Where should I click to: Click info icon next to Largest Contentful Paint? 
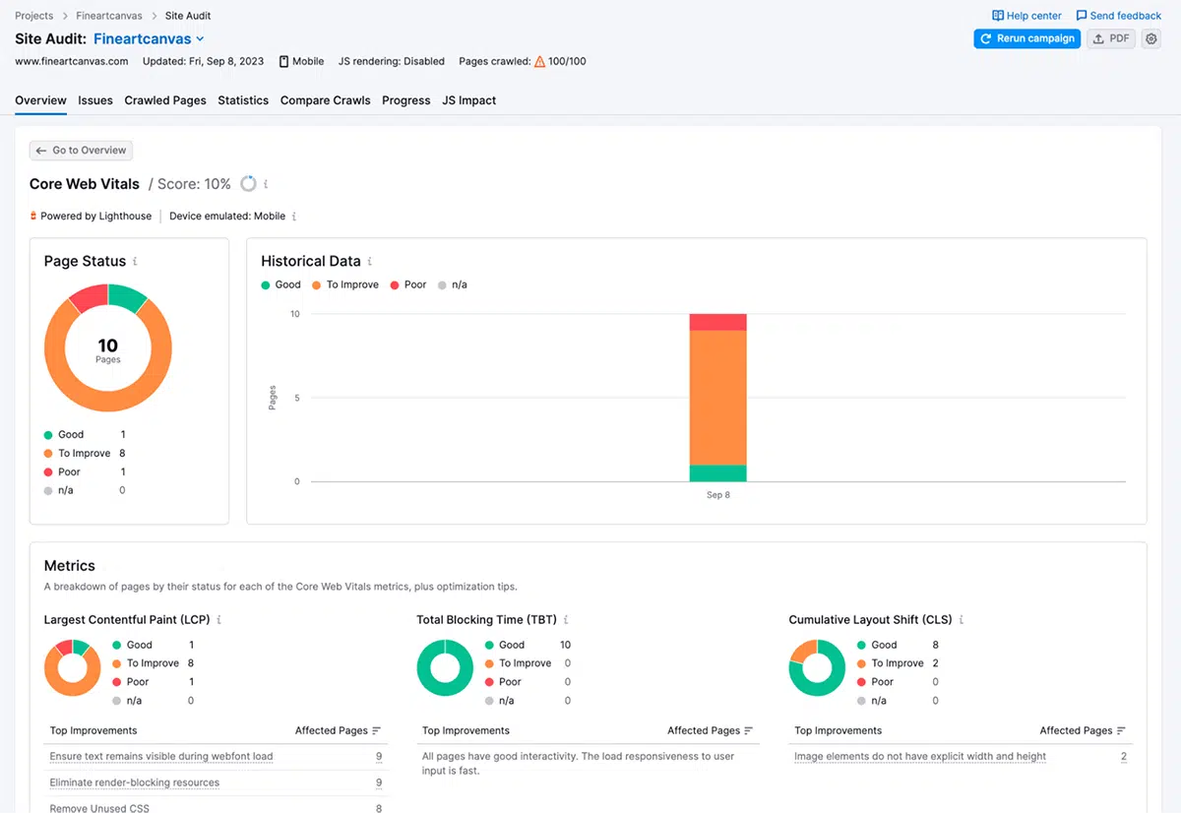point(218,620)
